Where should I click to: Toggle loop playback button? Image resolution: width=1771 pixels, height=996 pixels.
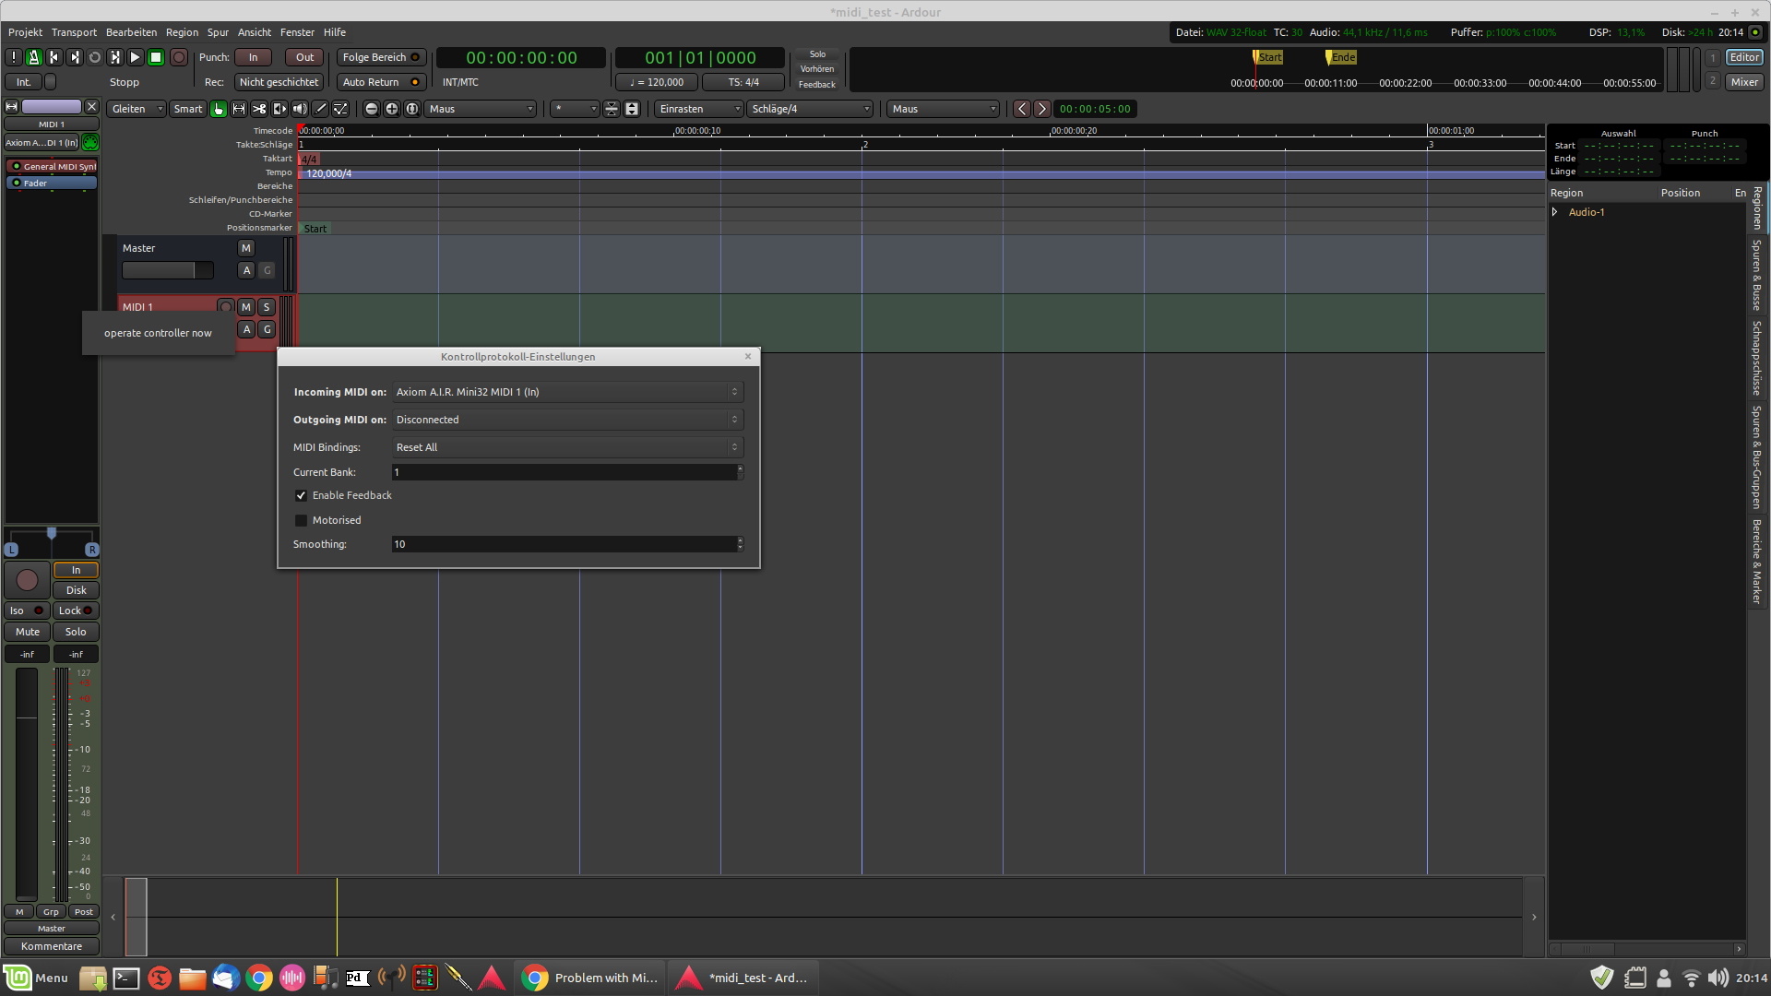(x=94, y=57)
